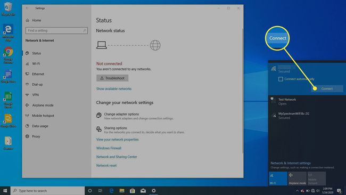Open the Google Docs desktop shortcut
The image size is (346, 195).
click(x=8, y=76)
